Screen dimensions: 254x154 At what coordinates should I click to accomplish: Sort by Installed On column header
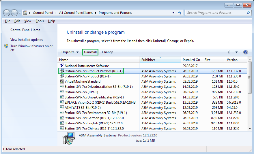click(x=192, y=60)
